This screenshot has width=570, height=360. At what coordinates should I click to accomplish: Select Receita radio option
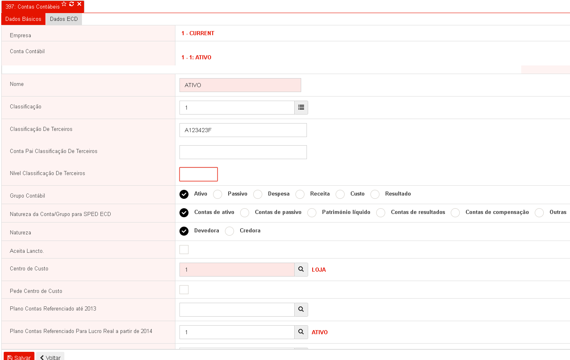[x=300, y=194]
